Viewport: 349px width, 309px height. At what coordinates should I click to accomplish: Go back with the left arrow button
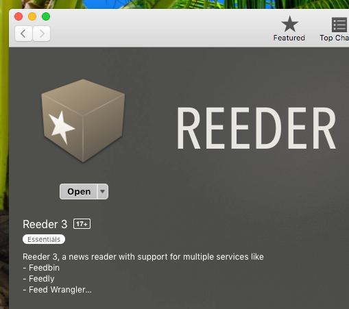23,34
